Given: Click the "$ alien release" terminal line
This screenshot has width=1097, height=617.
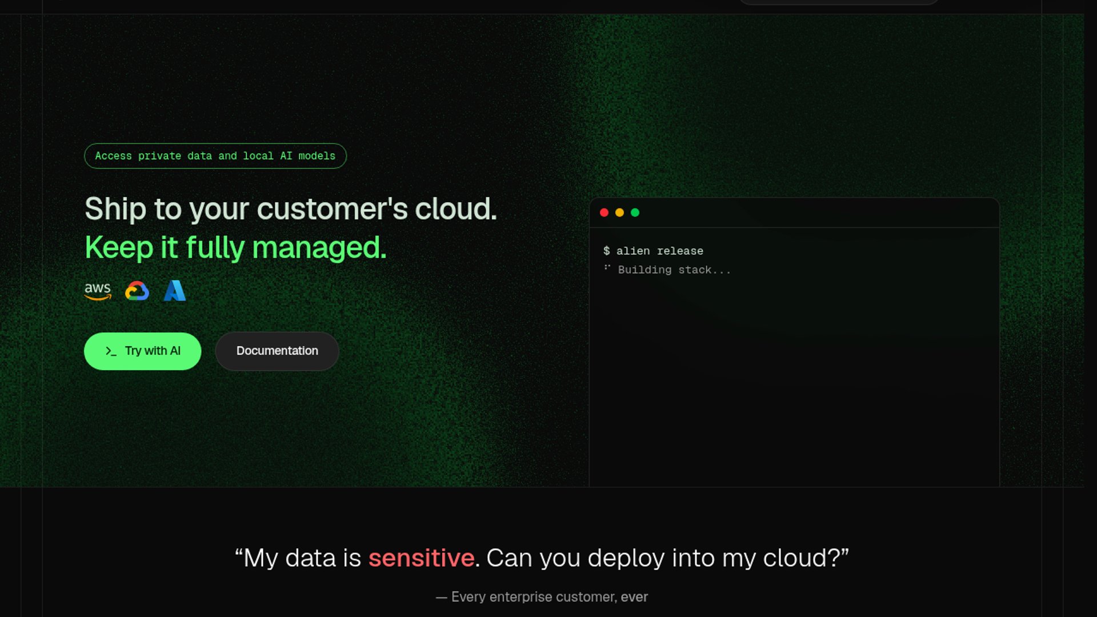Looking at the screenshot, I should (653, 251).
